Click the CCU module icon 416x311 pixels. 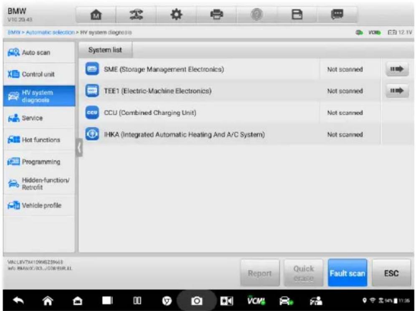click(92, 112)
